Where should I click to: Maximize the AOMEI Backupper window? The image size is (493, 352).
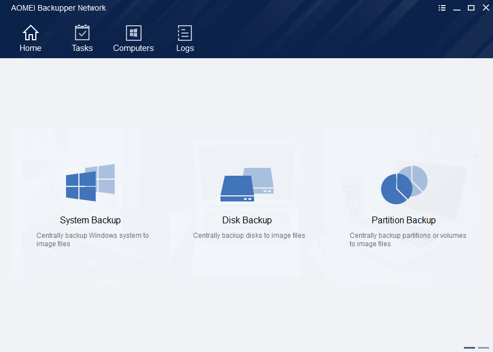click(x=471, y=8)
